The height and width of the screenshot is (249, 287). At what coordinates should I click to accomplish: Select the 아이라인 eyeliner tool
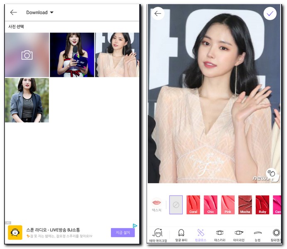[239, 235]
